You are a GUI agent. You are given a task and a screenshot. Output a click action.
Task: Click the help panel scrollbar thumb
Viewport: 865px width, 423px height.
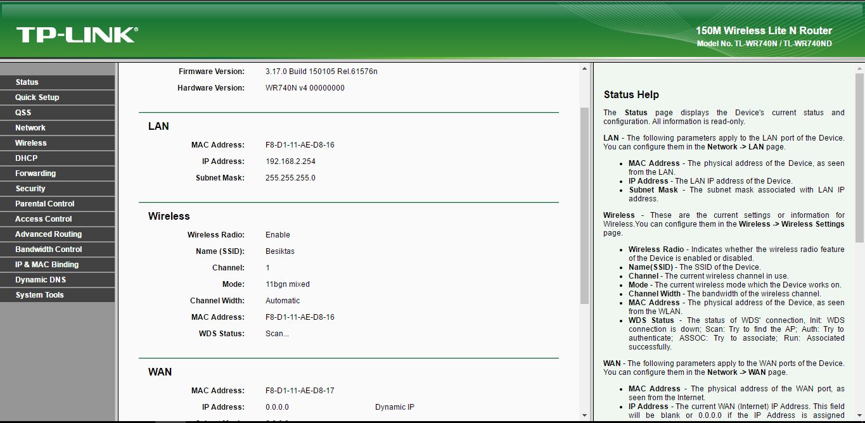point(859,158)
